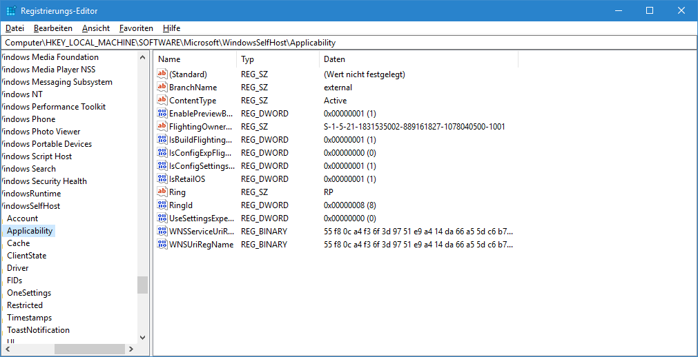Screen dimensions: 698x357
Task: Sort values by the Name column header
Action: [195, 59]
